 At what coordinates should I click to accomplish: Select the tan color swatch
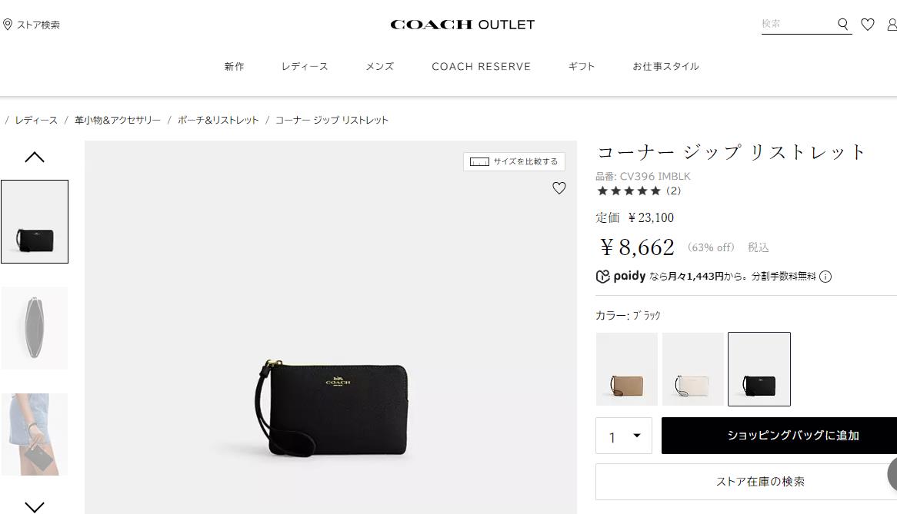[627, 369]
